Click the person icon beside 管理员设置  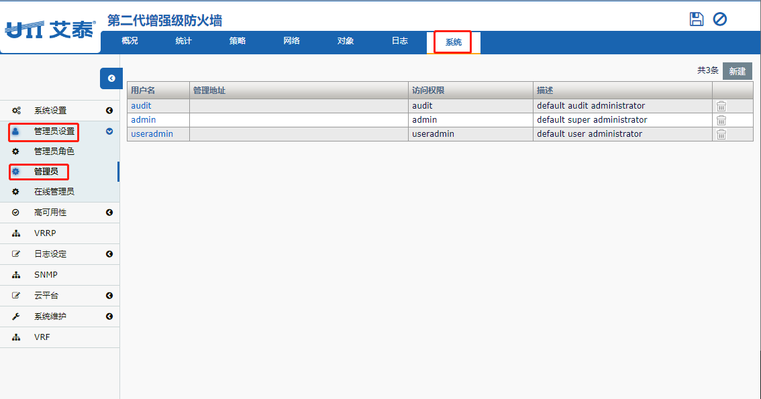click(x=15, y=131)
